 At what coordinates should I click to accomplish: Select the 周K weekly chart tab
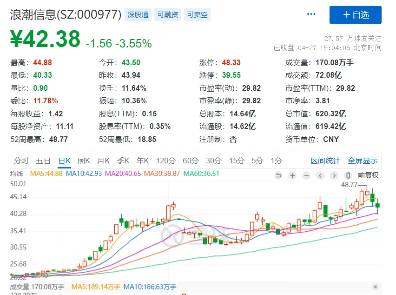coord(84,161)
